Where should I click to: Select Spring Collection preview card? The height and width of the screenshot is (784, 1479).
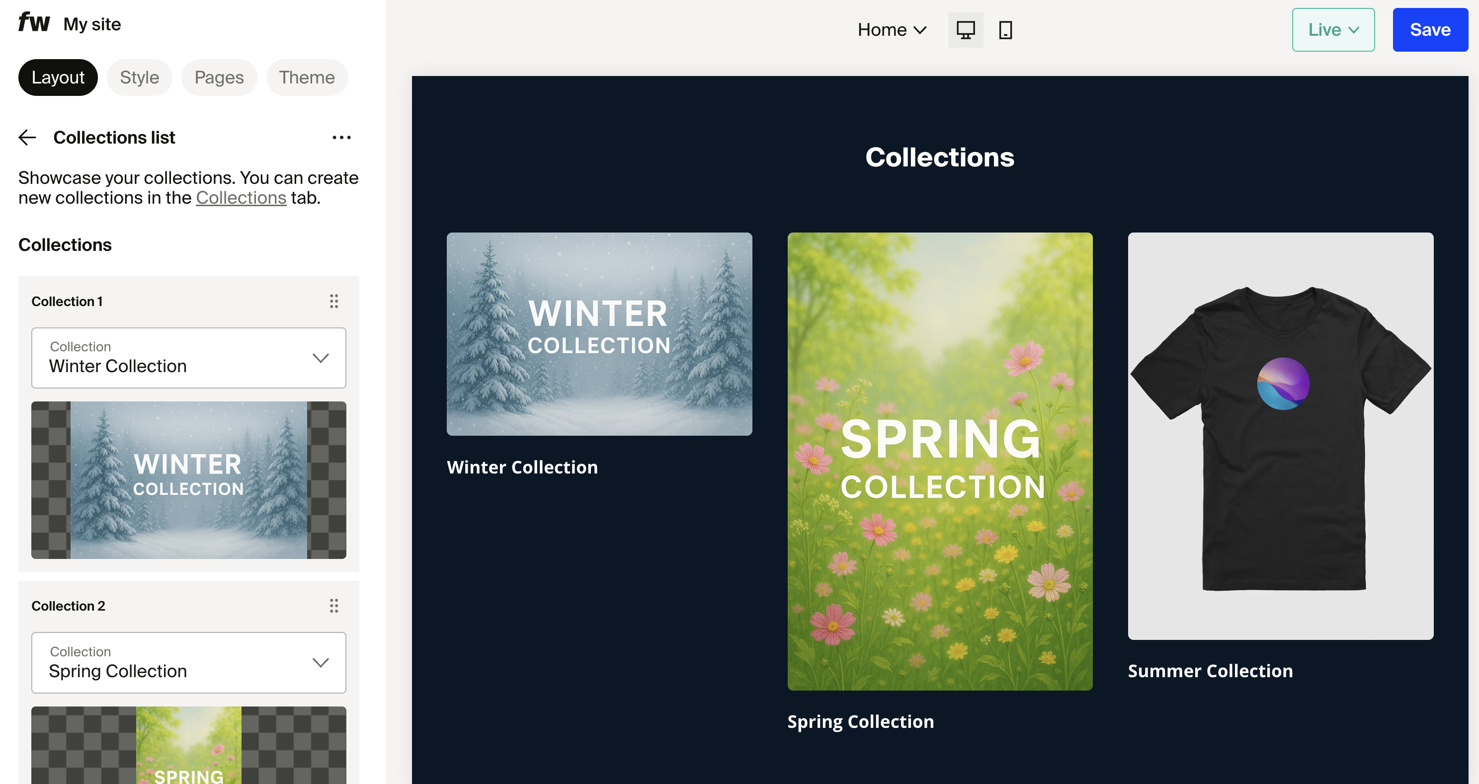pyautogui.click(x=939, y=461)
